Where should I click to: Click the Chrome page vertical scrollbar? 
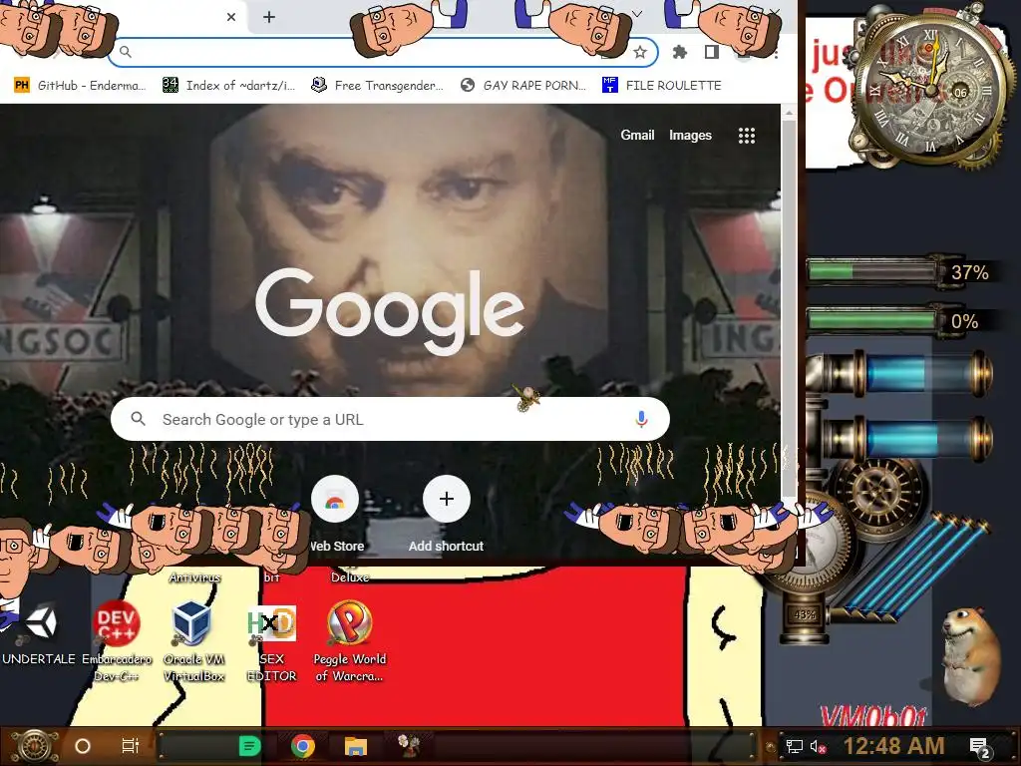(789, 306)
